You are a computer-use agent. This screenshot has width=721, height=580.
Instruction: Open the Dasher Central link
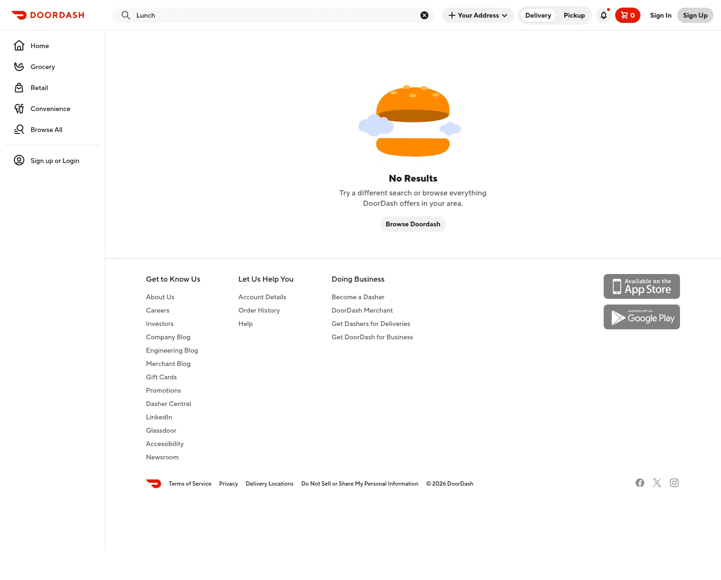click(168, 404)
